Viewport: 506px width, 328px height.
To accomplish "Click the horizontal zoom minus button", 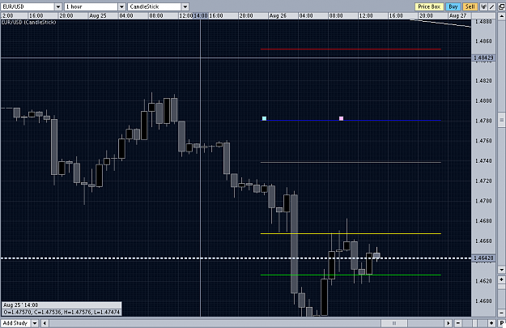I will (458, 323).
